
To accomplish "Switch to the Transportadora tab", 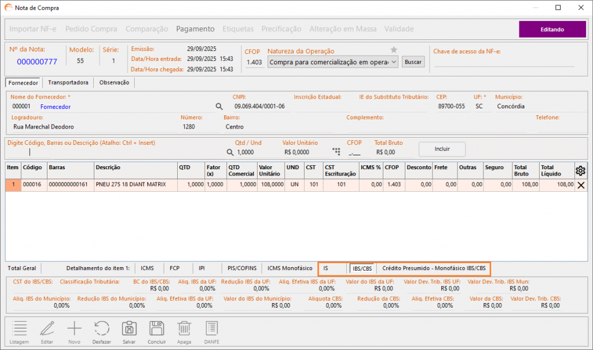I will click(x=68, y=83).
